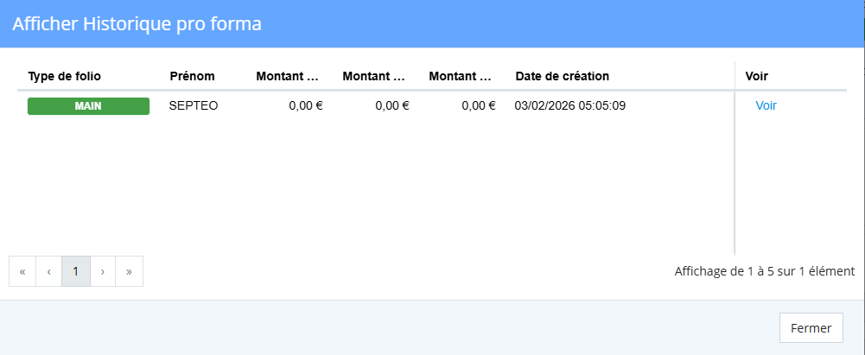Sort by Date de création header
Image resolution: width=865 pixels, height=355 pixels.
click(x=562, y=76)
